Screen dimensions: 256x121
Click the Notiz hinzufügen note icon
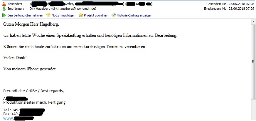coord(48,15)
